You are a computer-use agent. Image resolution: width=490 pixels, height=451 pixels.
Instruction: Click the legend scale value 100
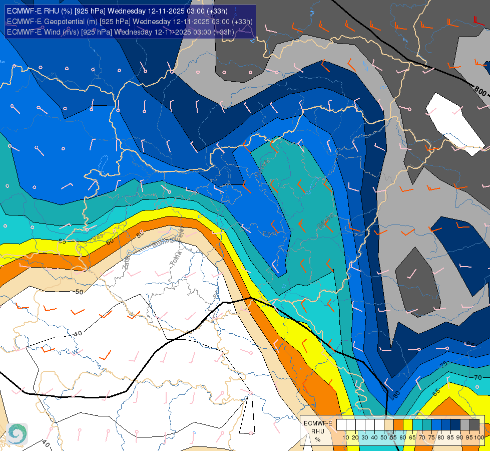479,437
